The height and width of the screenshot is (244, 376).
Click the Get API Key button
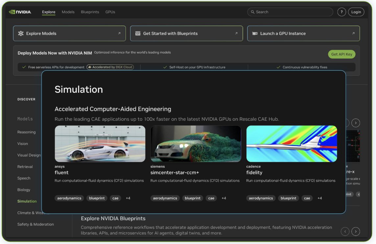pos(342,54)
